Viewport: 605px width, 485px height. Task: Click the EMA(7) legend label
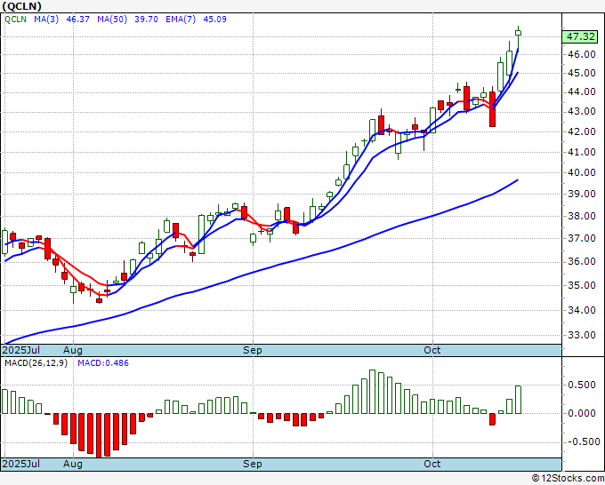click(181, 20)
